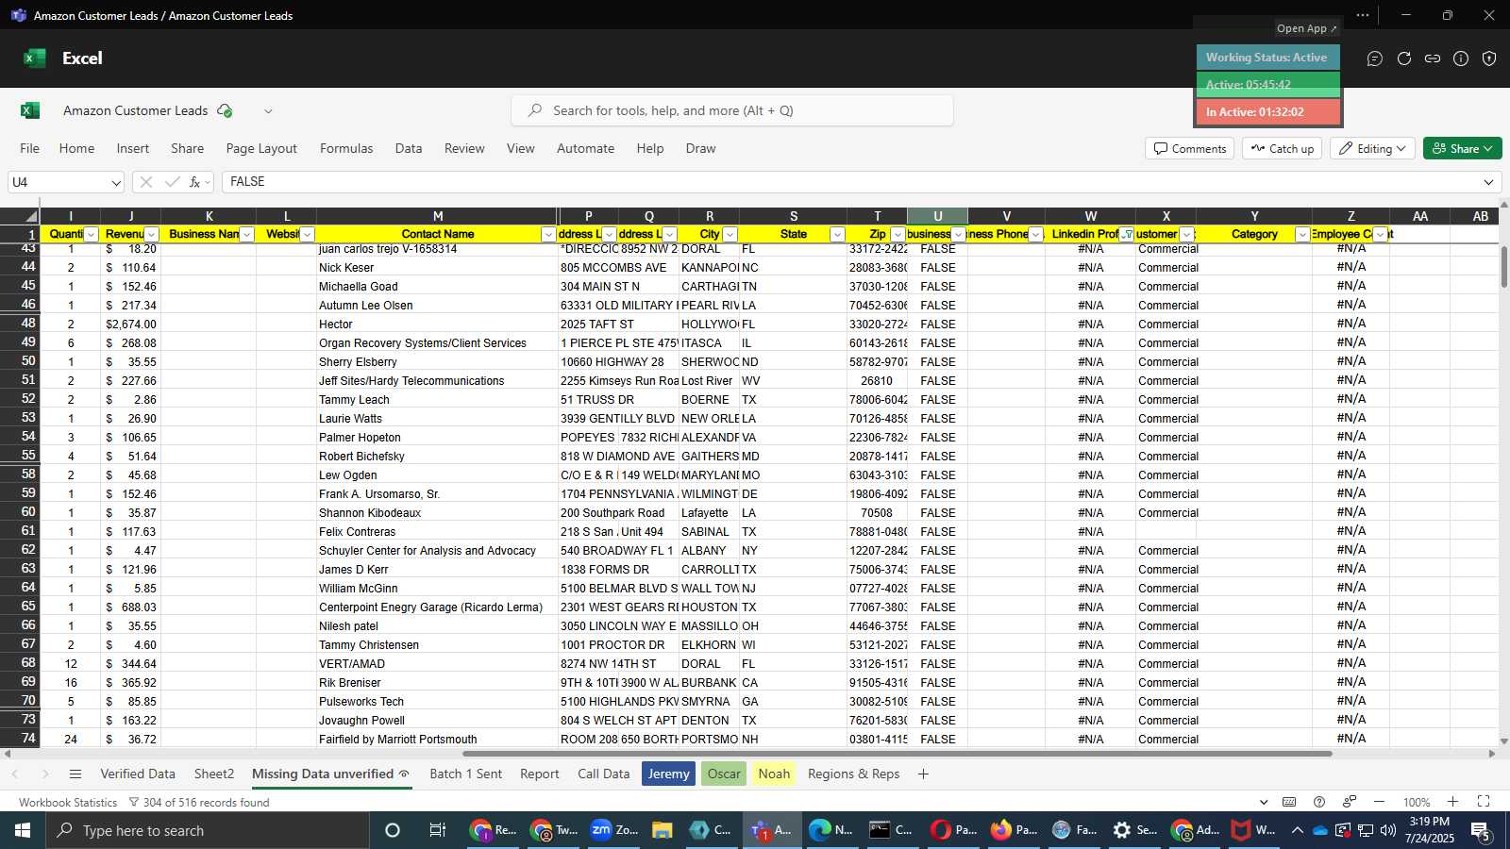The height and width of the screenshot is (849, 1510).
Task: Open Cortana circle icon on taskbar
Action: [393, 830]
